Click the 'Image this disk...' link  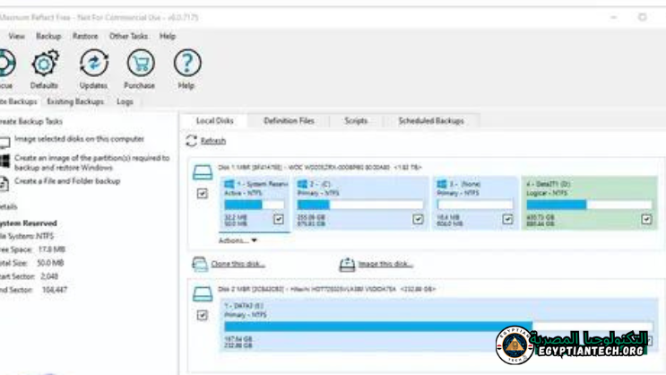(384, 265)
